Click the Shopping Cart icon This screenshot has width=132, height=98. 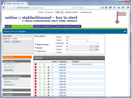click(81, 12)
